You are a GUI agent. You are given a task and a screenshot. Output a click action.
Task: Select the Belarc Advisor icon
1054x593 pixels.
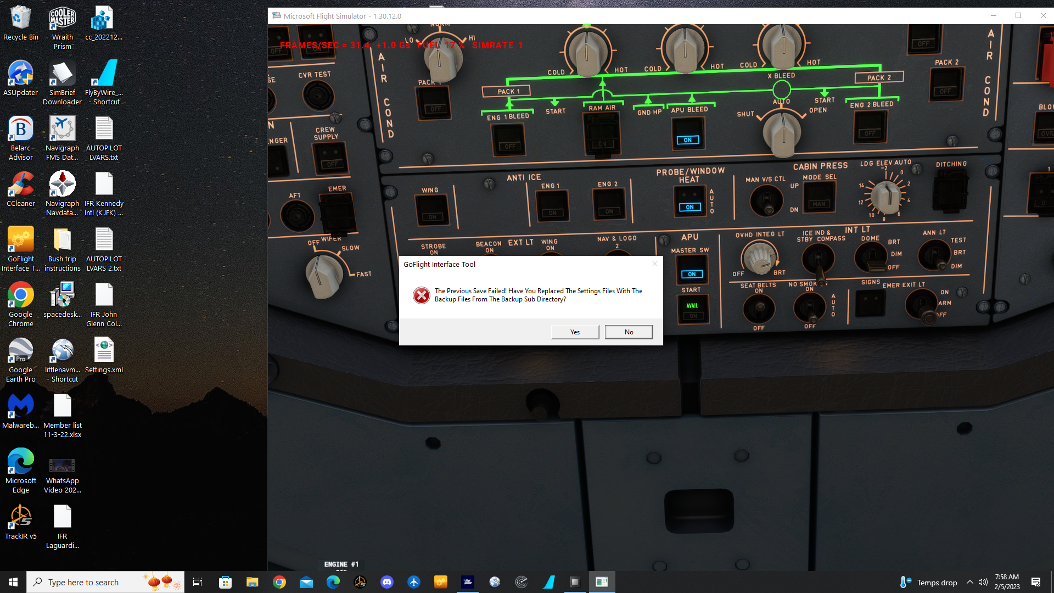pos(21,138)
